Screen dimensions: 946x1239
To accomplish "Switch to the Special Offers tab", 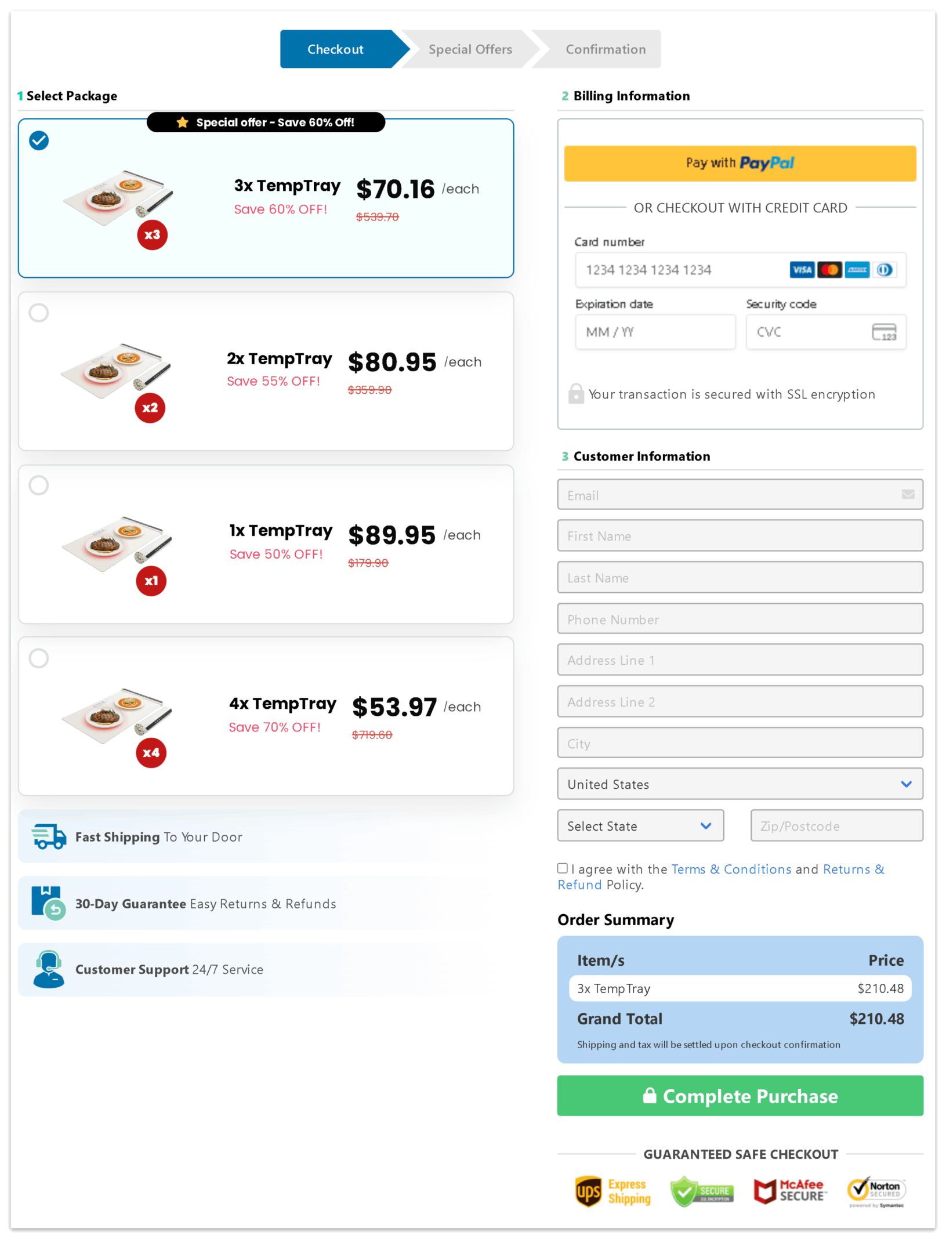I will point(470,49).
